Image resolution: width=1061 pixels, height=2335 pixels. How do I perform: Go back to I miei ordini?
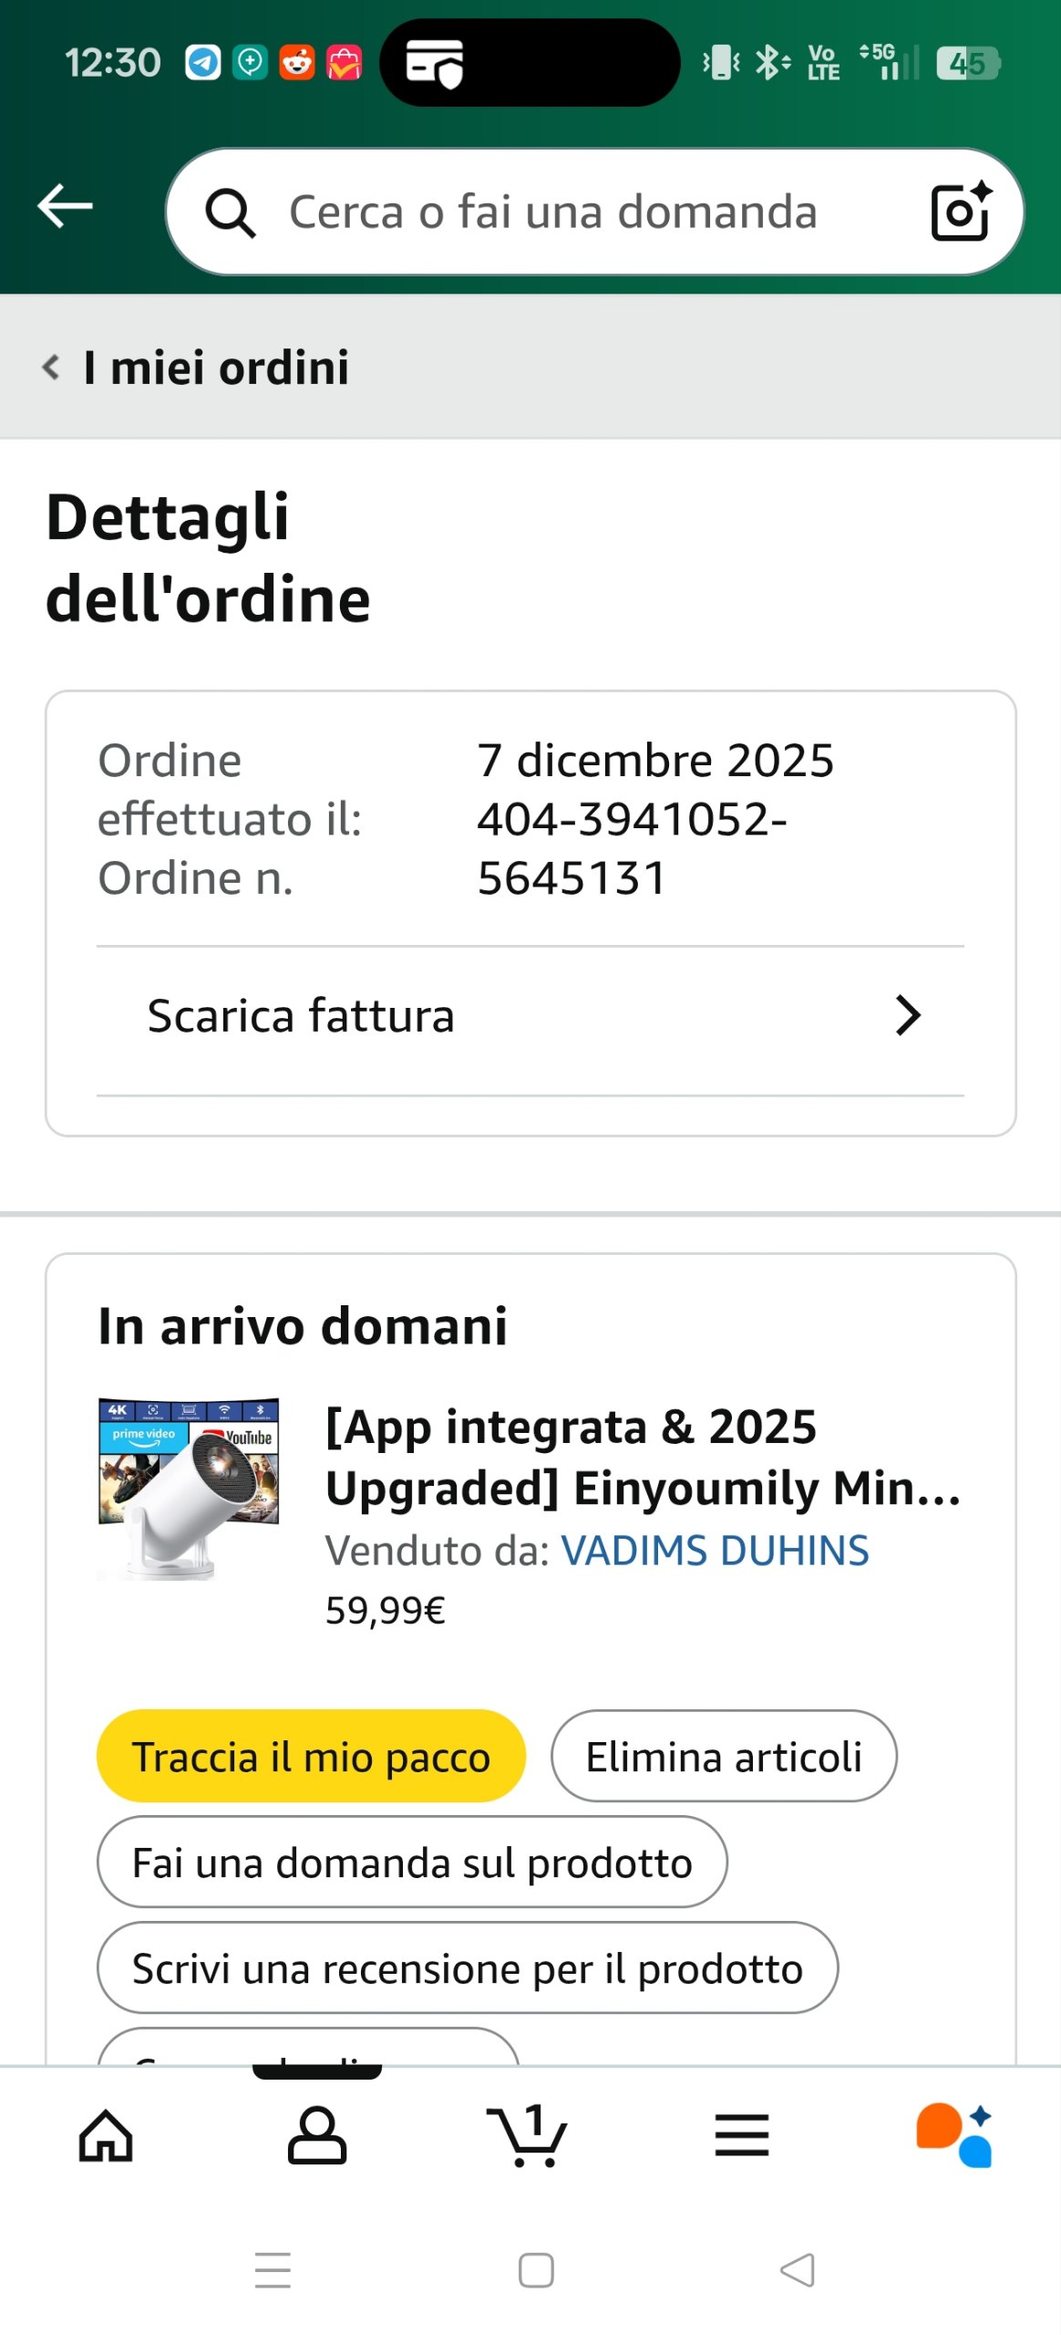coord(196,368)
